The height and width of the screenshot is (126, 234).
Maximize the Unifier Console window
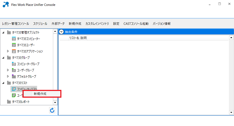tap(219, 4)
